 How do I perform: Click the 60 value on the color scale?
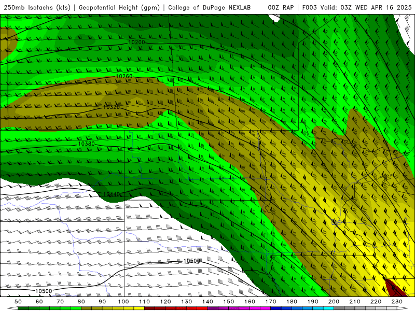(x=39, y=302)
